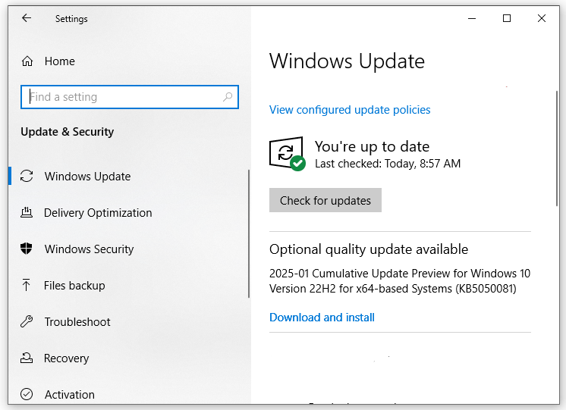Go back with the back arrow

click(27, 18)
